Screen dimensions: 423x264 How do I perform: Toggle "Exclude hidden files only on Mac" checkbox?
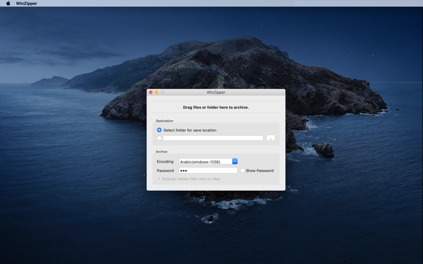pyautogui.click(x=159, y=178)
